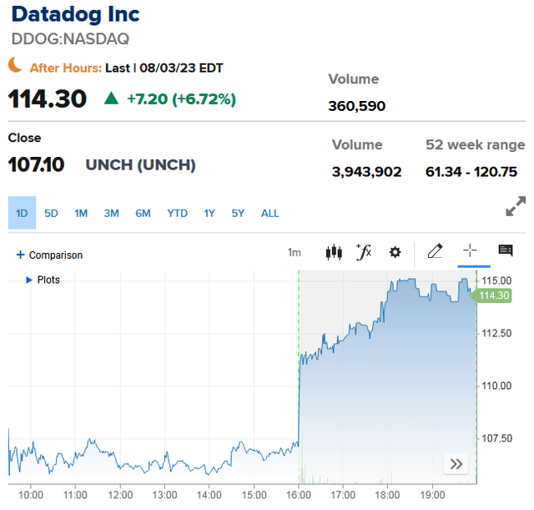This screenshot has height=510, width=534.
Task: Open the 1m interval dropdown
Action: tap(295, 252)
